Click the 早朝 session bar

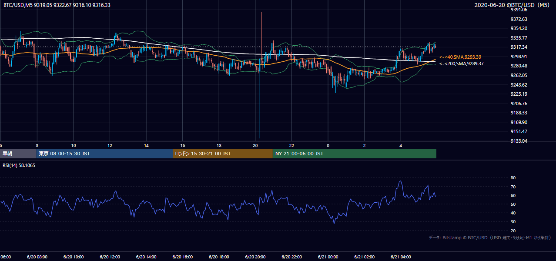(x=18, y=154)
